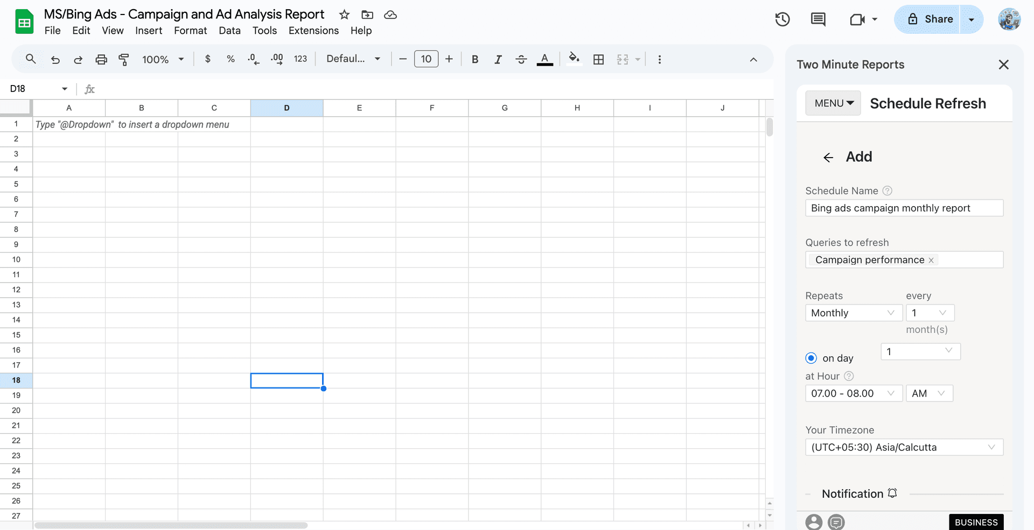Apply strikethrough formatting
The height and width of the screenshot is (530, 1034).
coord(521,59)
